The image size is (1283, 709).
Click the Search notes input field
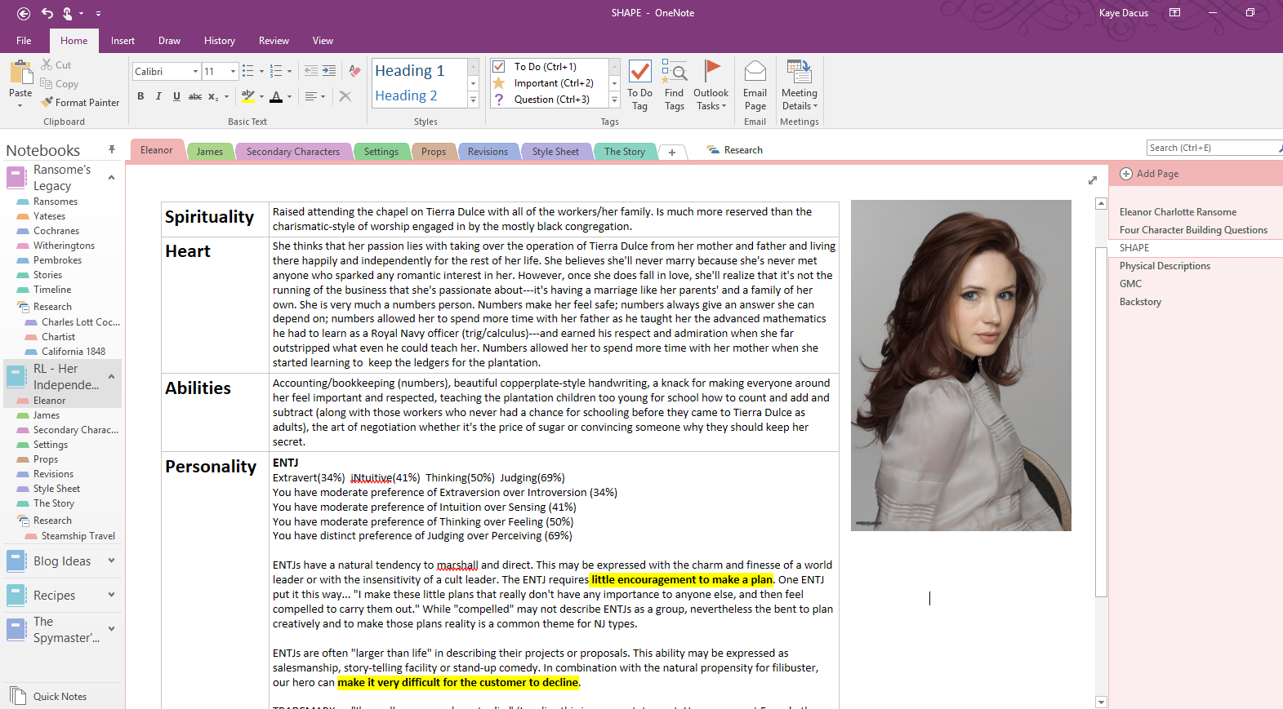1210,148
